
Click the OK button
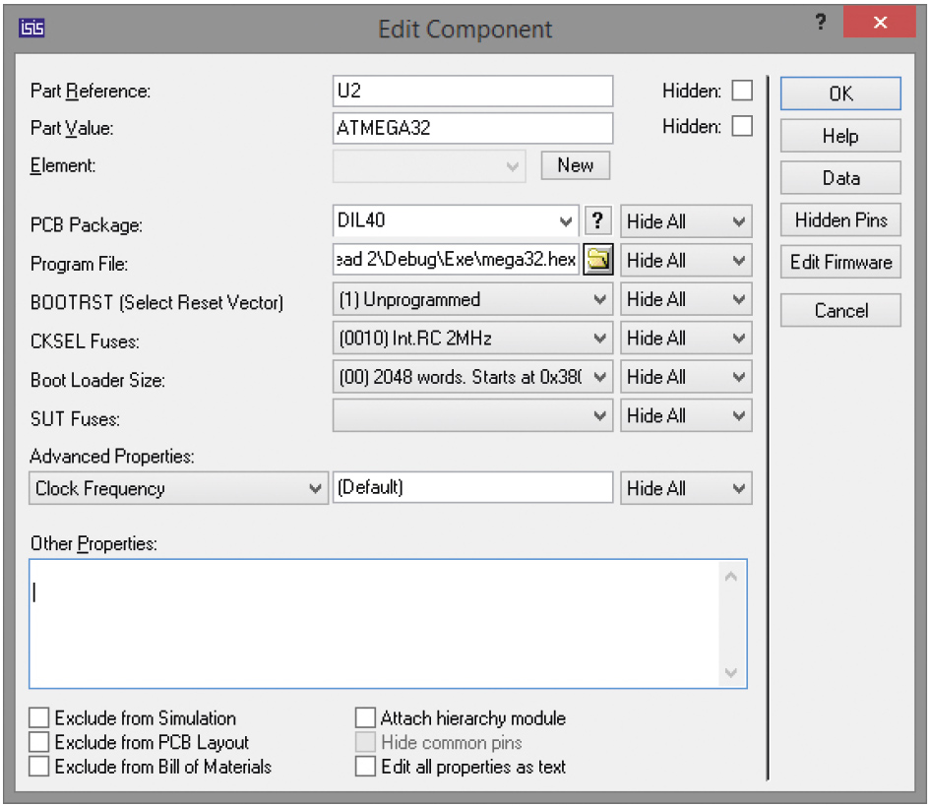(840, 93)
